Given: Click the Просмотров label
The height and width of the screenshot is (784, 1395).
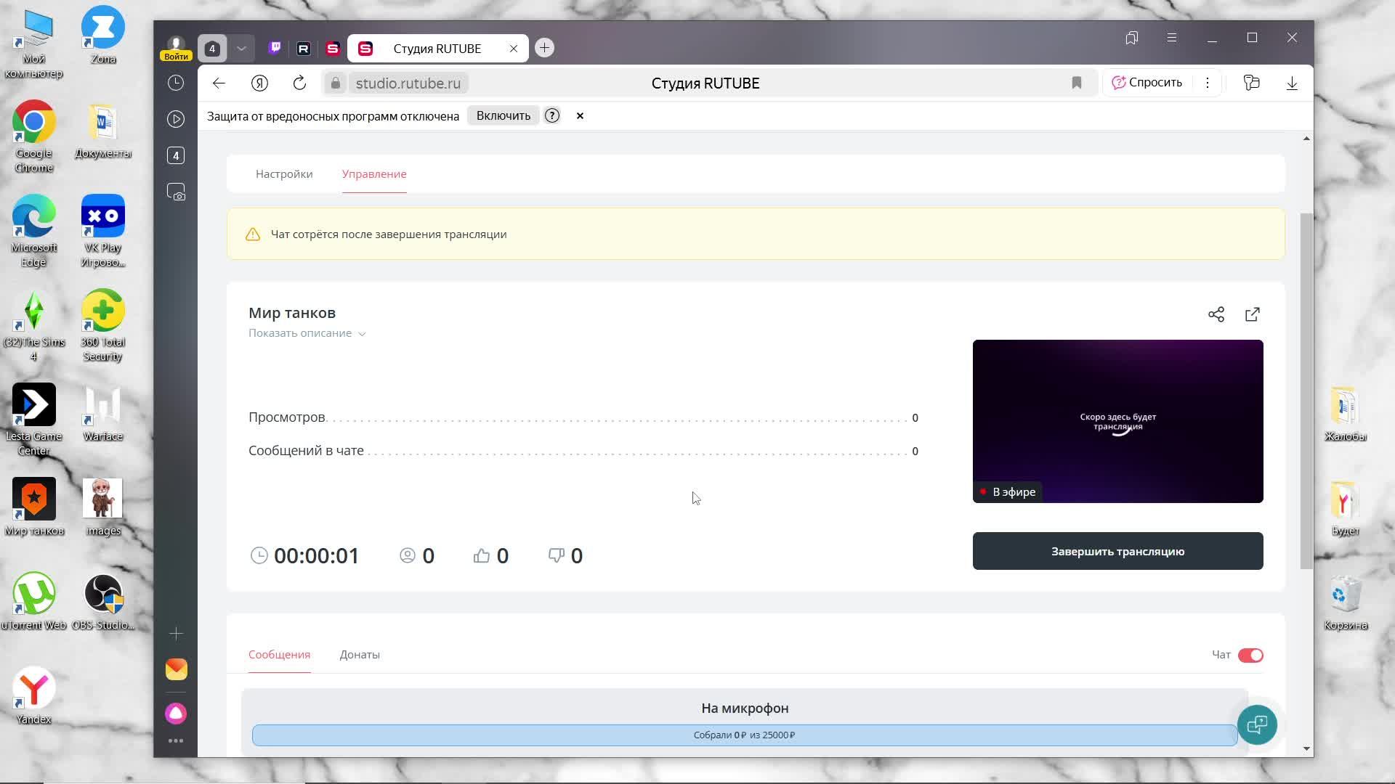Looking at the screenshot, I should click(286, 417).
